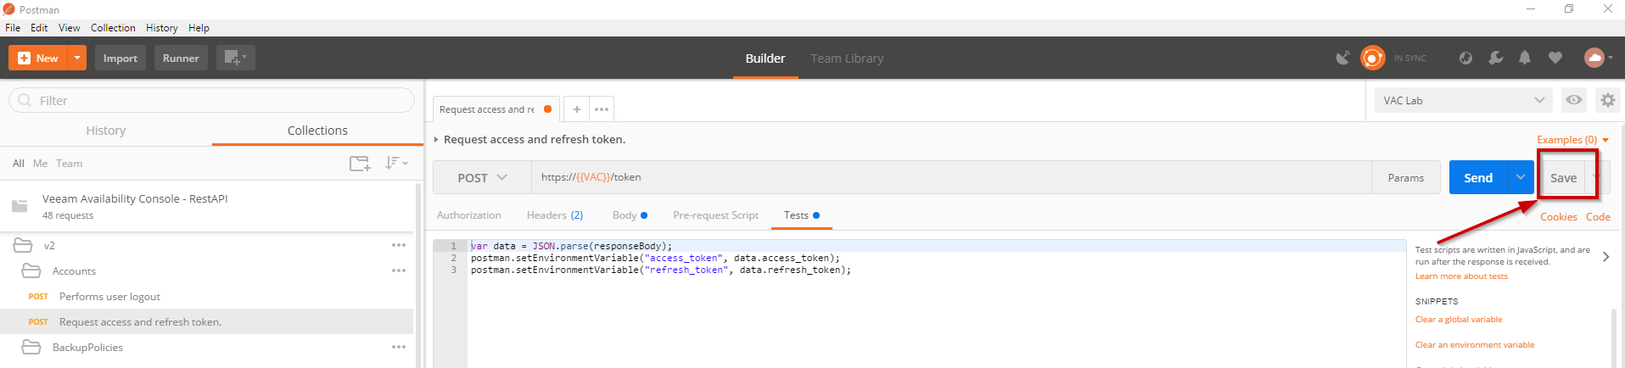Insert Clear a global variable snippet

(1459, 320)
